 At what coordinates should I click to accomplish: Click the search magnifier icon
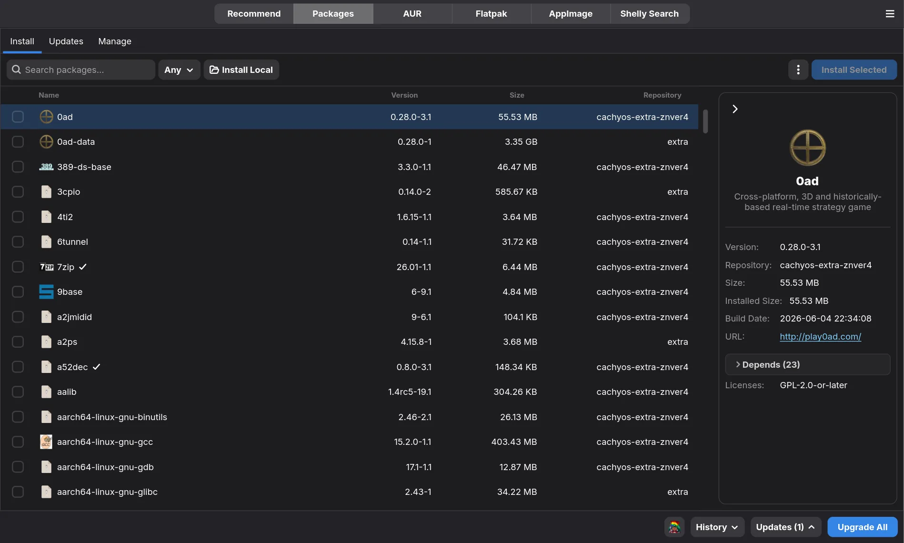pyautogui.click(x=16, y=70)
